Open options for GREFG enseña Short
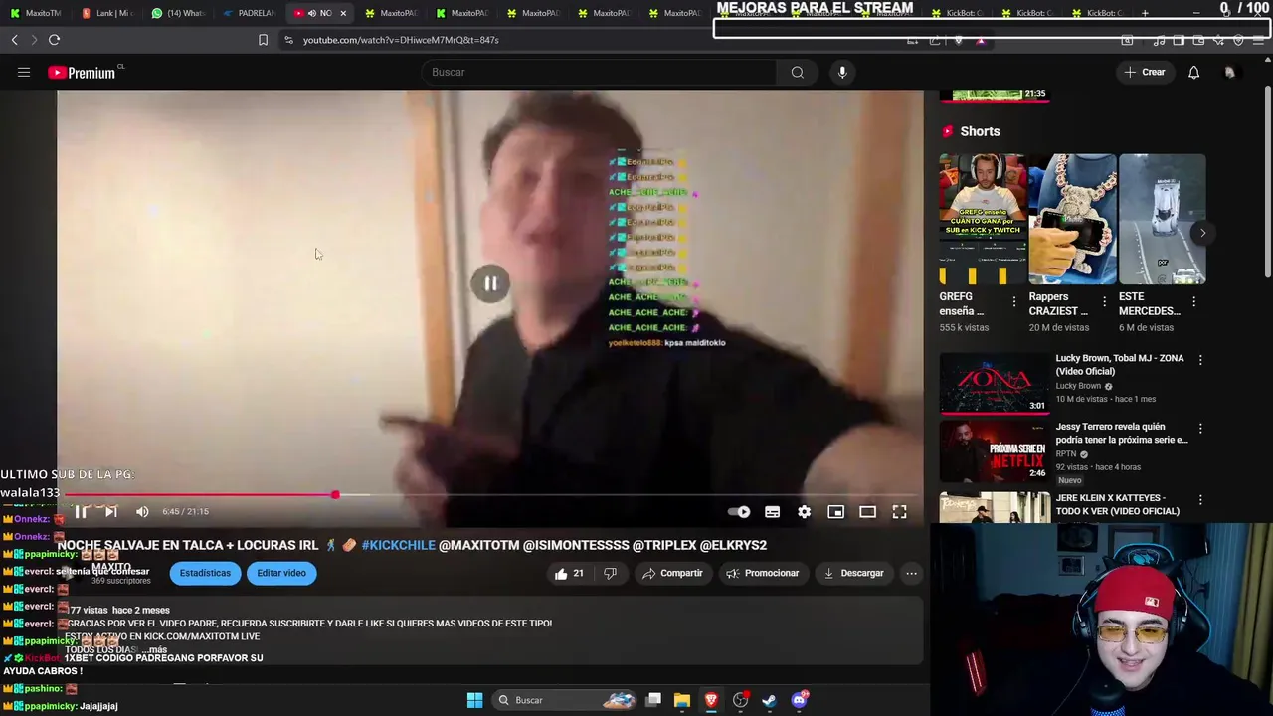 [1014, 301]
